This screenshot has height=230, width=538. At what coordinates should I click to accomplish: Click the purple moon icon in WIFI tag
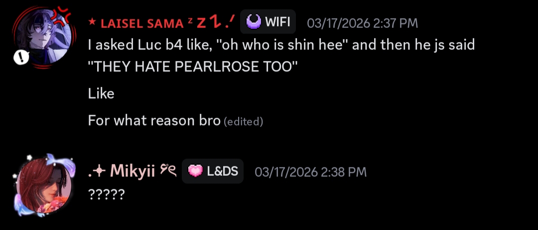254,22
